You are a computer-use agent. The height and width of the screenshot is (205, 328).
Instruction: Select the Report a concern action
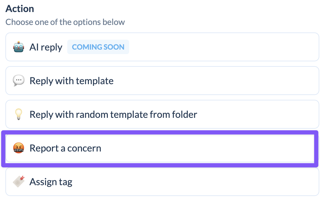coord(160,148)
